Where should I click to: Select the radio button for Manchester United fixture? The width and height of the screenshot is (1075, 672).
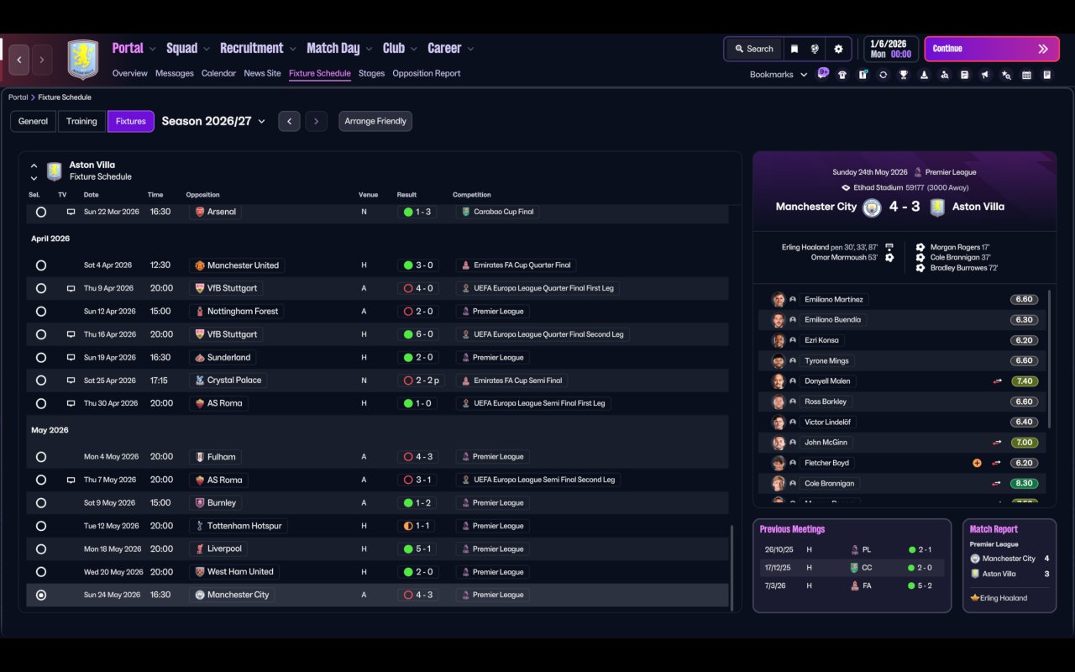pos(41,265)
